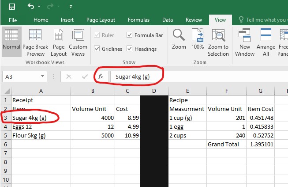Click the Undo arrow icon
Screen dimensions: 288x187
(x=30, y=7)
